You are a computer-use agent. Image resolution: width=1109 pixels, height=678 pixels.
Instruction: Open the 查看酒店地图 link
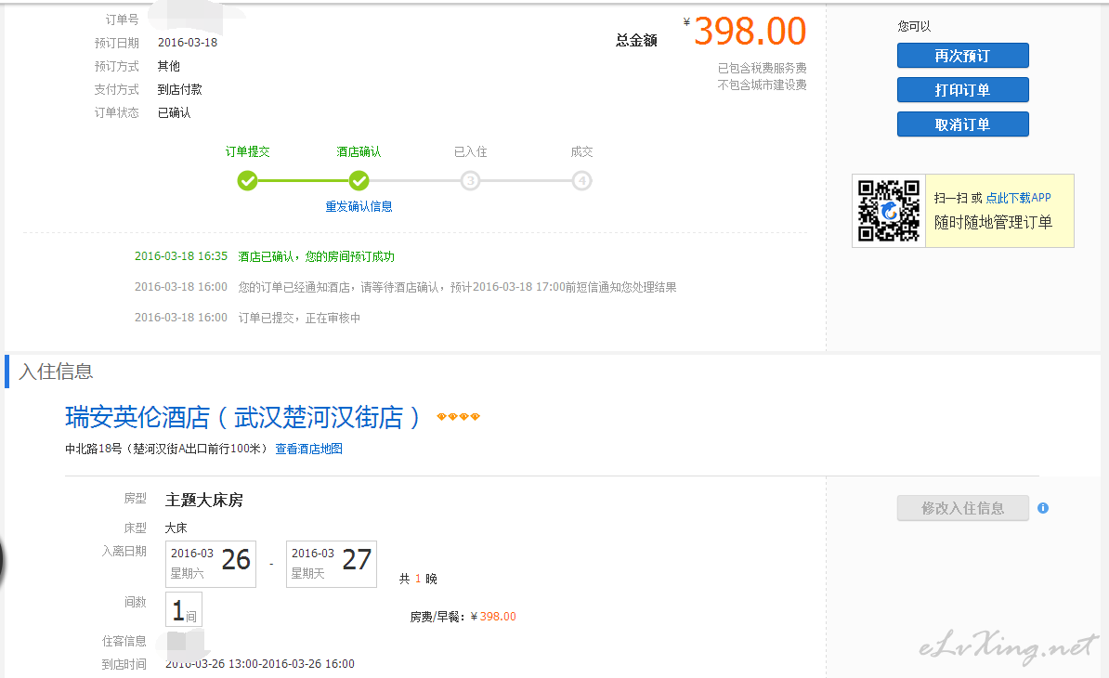coord(308,449)
